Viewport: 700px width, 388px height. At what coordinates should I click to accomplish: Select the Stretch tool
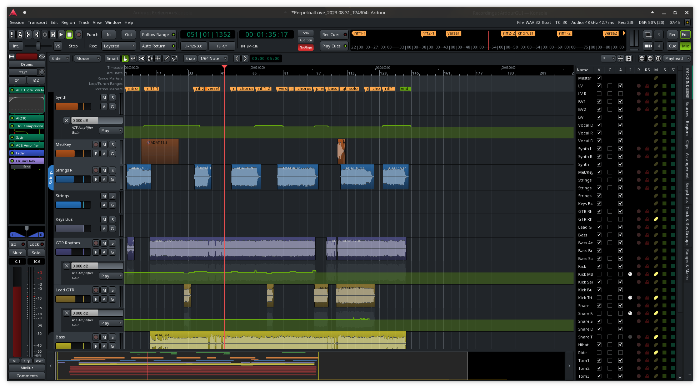[150, 58]
